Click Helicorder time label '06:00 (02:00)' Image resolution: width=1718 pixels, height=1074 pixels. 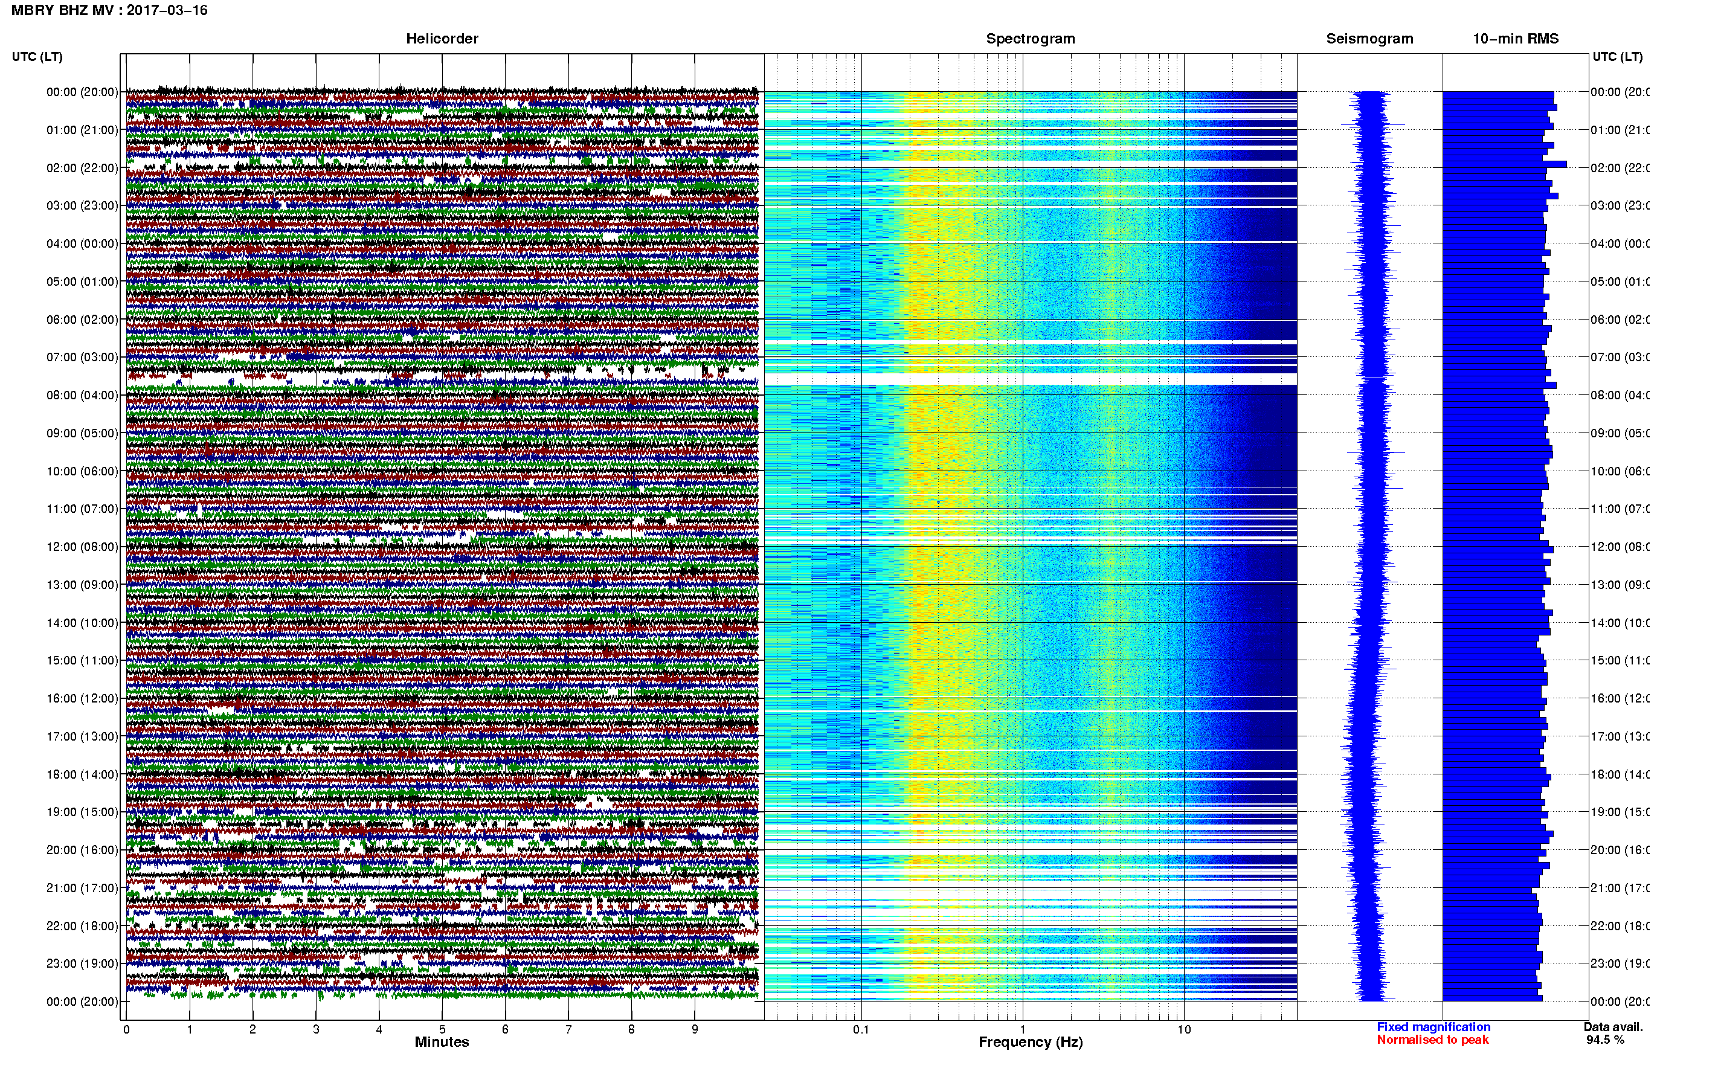click(82, 320)
